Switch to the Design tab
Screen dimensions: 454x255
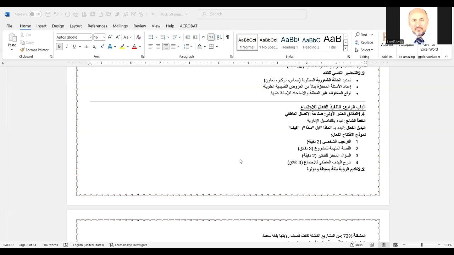pyautogui.click(x=58, y=26)
